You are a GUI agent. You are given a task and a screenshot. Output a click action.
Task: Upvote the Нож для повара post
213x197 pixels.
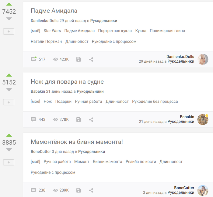[x=9, y=75]
